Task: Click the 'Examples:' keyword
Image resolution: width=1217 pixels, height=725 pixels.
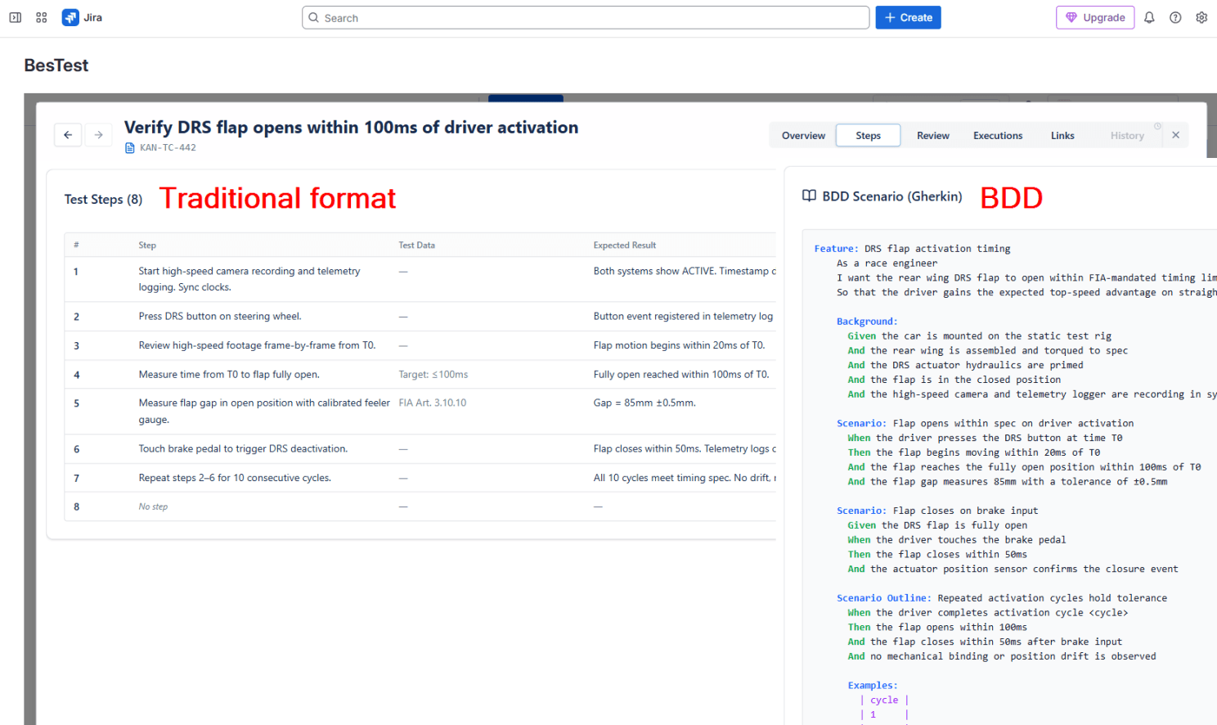Action: click(x=873, y=686)
